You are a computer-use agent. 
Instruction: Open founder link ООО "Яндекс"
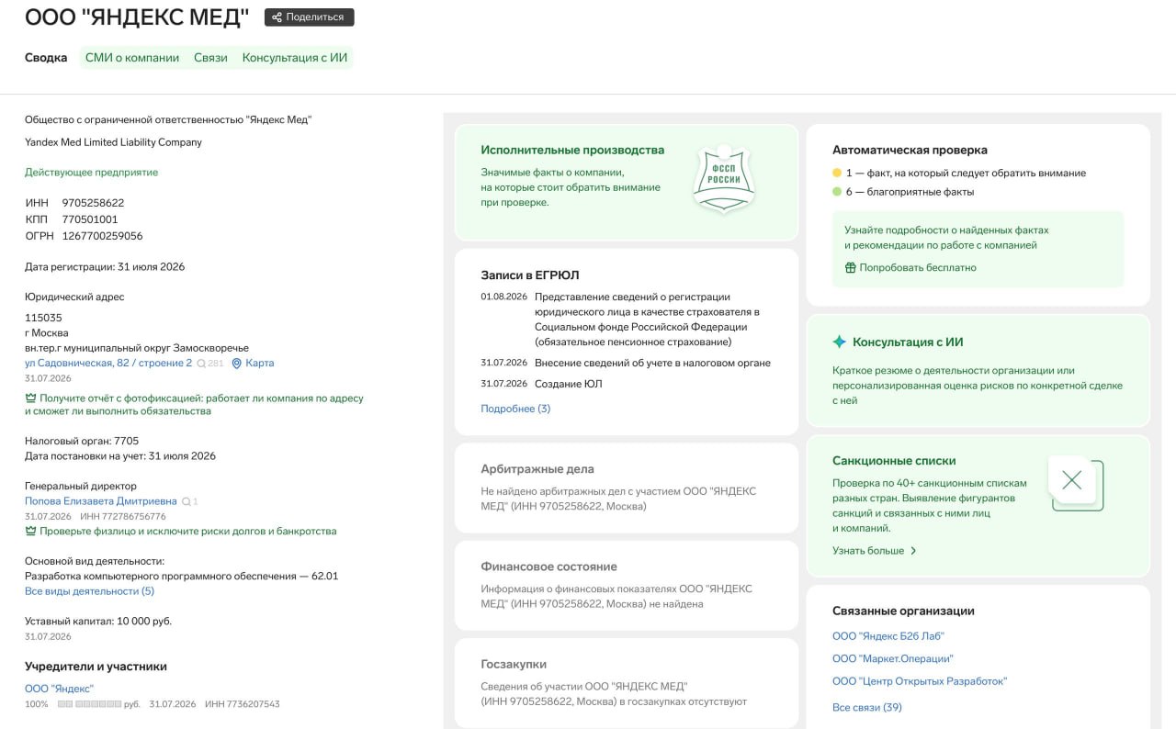click(x=59, y=689)
